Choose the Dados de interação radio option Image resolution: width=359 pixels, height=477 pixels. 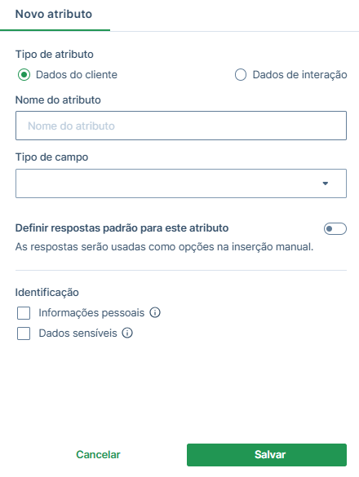(x=241, y=74)
